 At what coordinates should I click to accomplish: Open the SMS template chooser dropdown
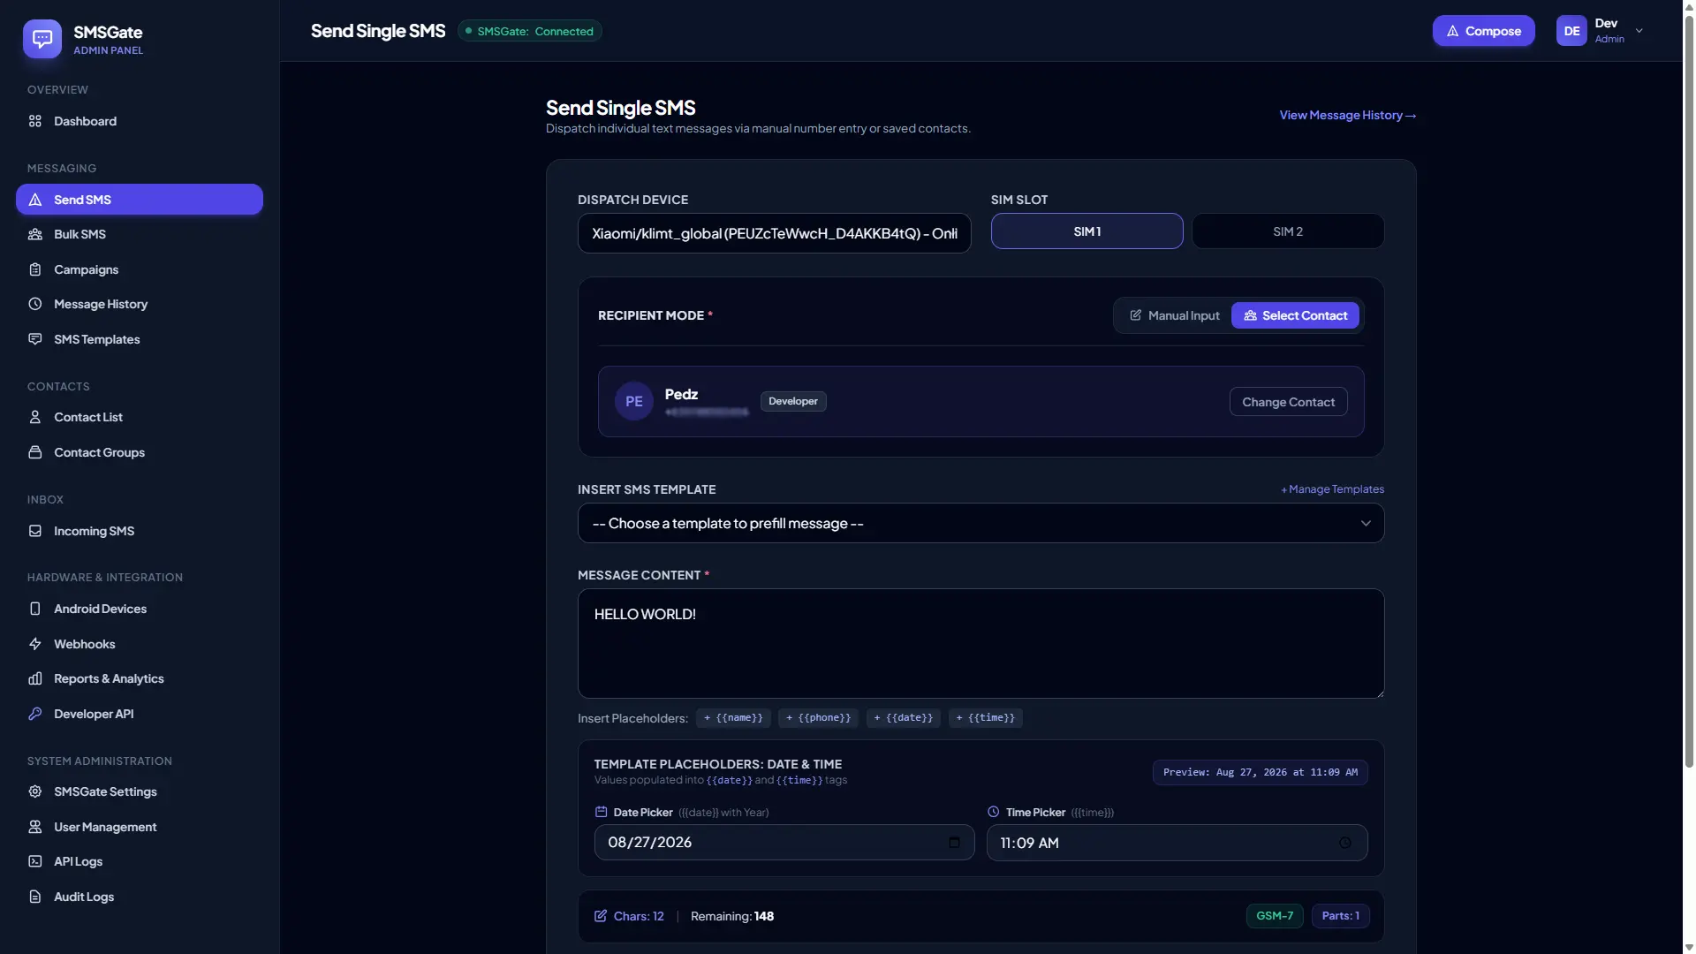pyautogui.click(x=980, y=524)
